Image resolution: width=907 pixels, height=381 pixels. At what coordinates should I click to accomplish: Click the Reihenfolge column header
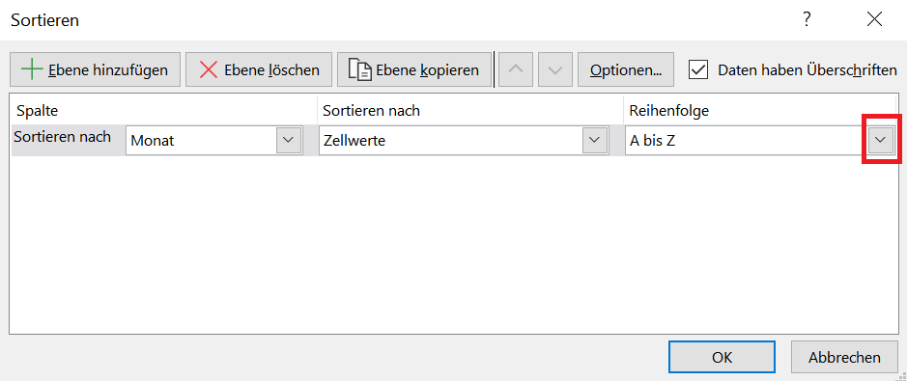pyautogui.click(x=669, y=111)
